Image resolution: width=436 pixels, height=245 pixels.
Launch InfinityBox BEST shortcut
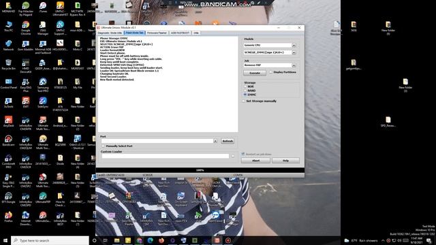pos(60,218)
